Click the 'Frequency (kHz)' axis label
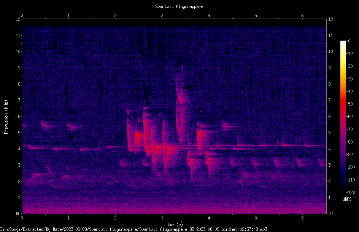The width and height of the screenshot is (359, 232). click(6, 117)
